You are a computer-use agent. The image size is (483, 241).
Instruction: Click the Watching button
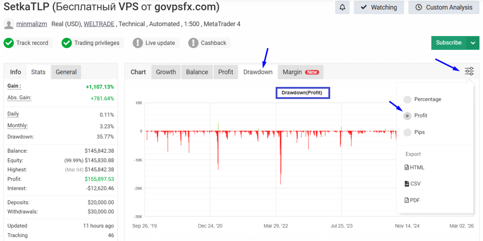coord(379,7)
